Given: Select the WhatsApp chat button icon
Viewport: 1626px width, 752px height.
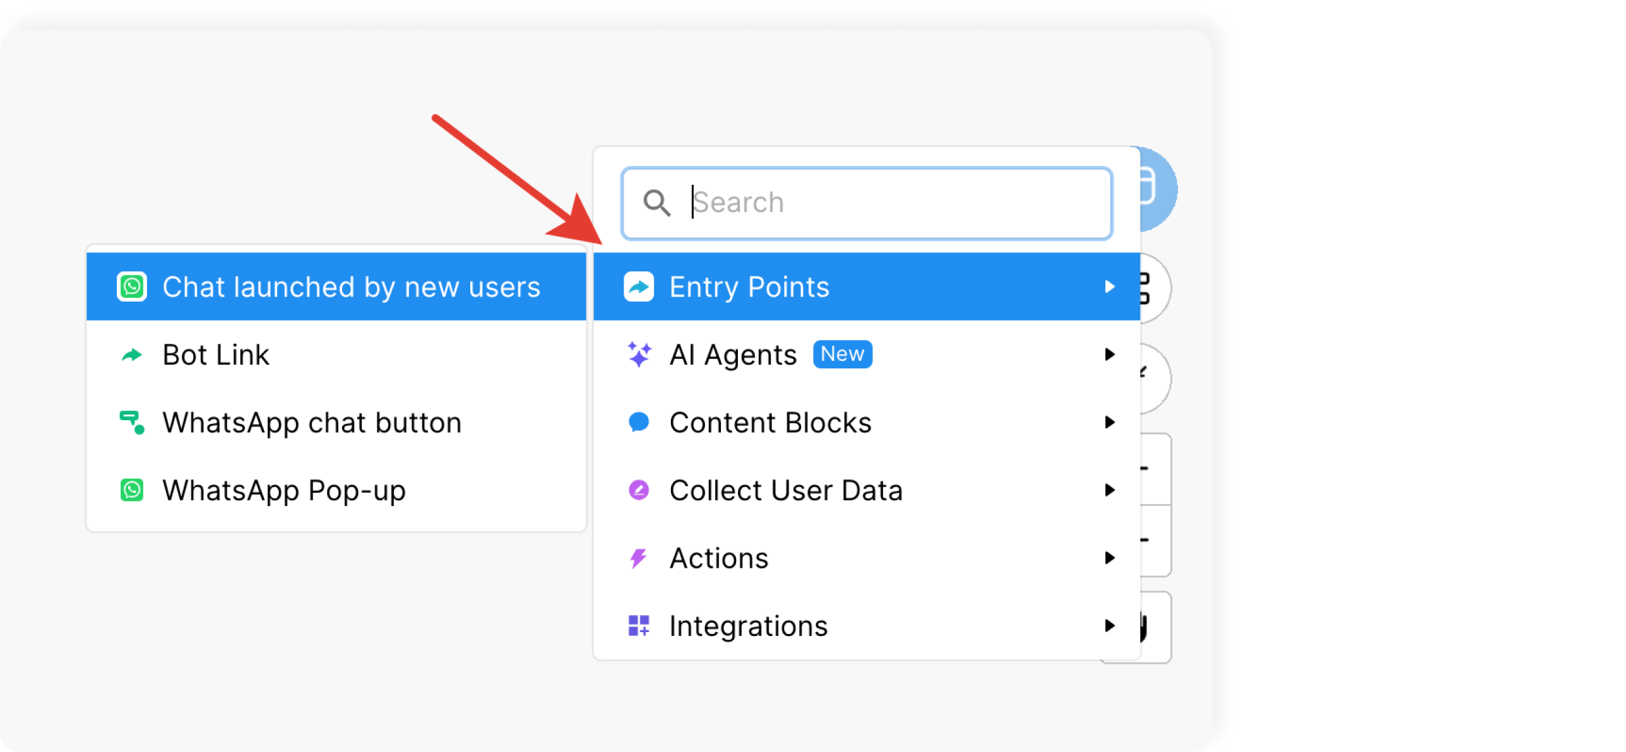Looking at the screenshot, I should (133, 423).
